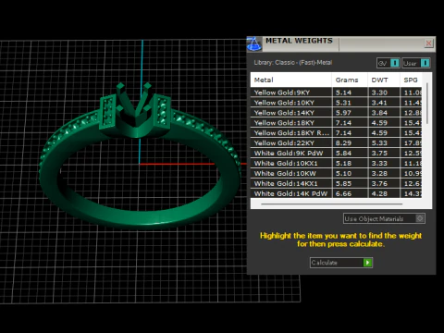The height and width of the screenshot is (333, 444).
Task: Select the Yellow Gold:10KY row
Action: 336,103
